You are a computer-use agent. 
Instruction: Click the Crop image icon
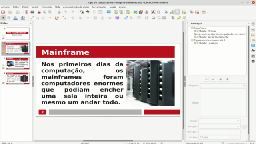click(x=159, y=18)
